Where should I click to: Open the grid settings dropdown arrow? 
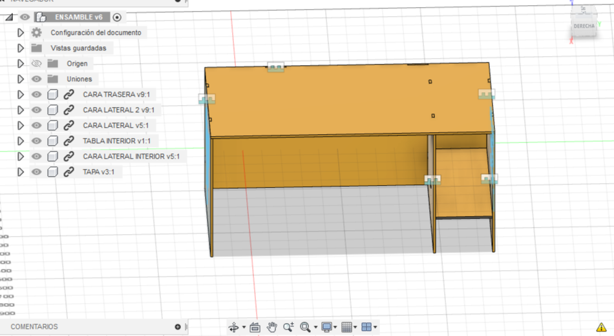click(x=355, y=328)
